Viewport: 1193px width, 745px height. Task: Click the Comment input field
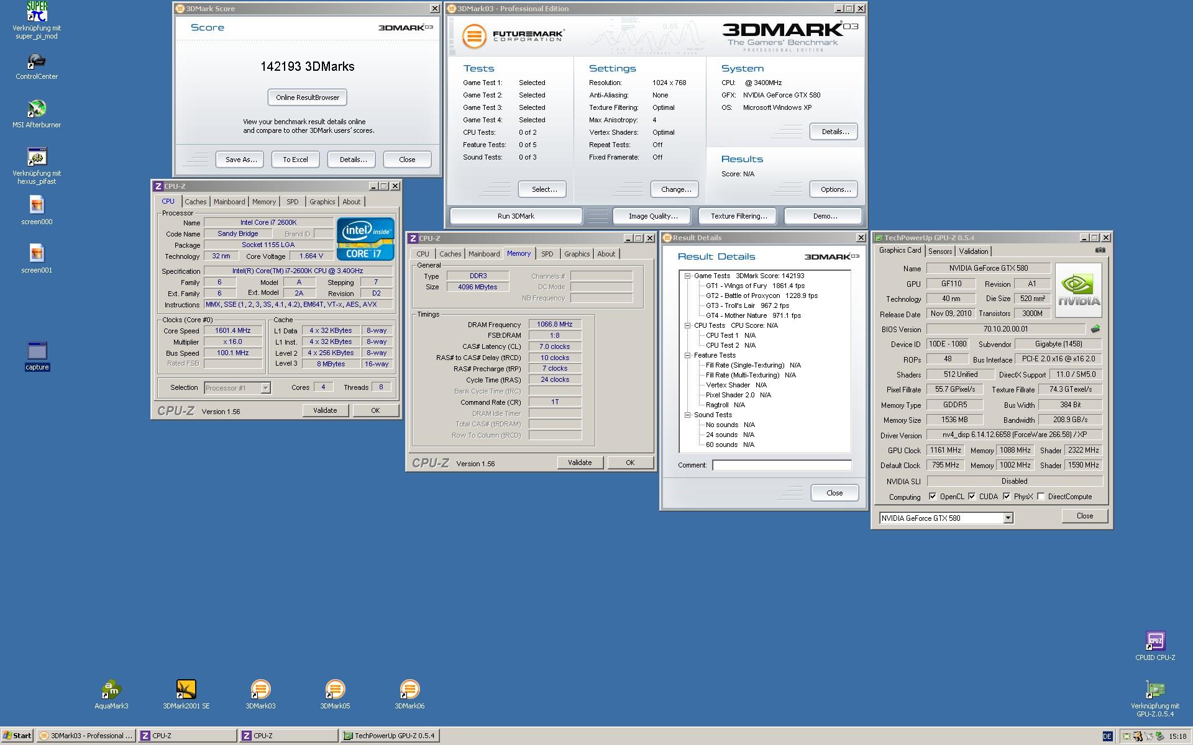pyautogui.click(x=782, y=465)
